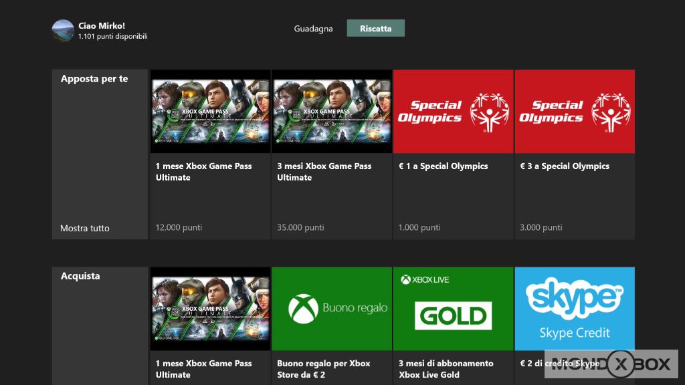Switch to the Guadagna tab
The image size is (685, 385).
(x=313, y=29)
